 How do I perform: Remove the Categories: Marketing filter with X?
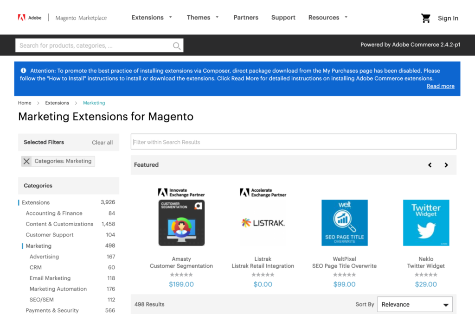click(x=26, y=161)
